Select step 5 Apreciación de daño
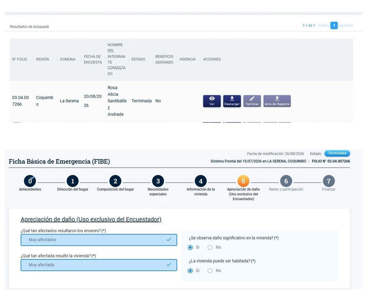367x294 pixels. tap(243, 181)
